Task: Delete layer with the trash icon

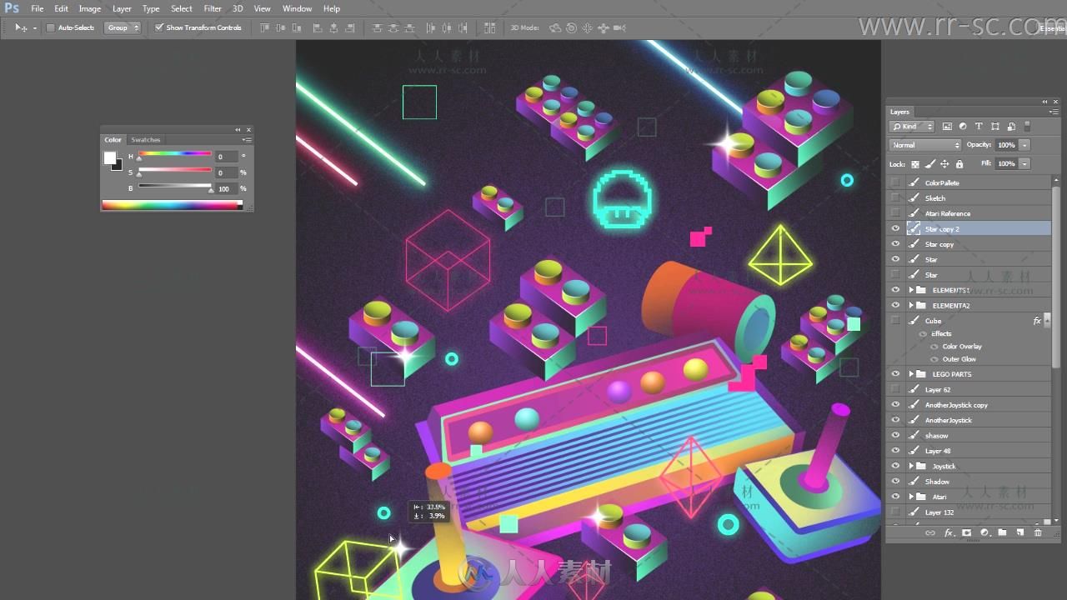Action: [1038, 533]
